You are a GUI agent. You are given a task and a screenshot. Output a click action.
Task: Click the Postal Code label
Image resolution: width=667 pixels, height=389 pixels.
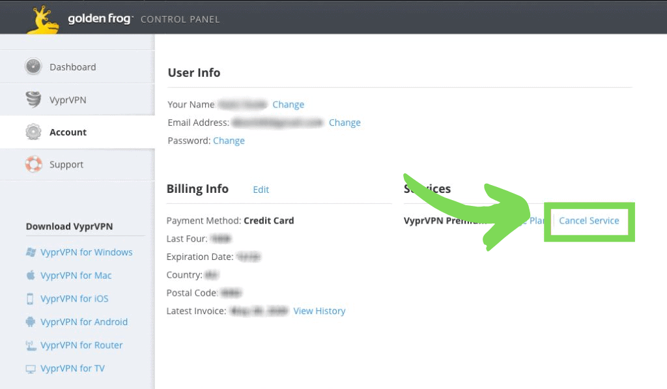(192, 293)
